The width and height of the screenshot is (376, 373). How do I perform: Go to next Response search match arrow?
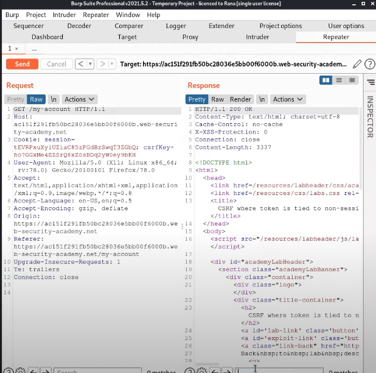coord(228,371)
